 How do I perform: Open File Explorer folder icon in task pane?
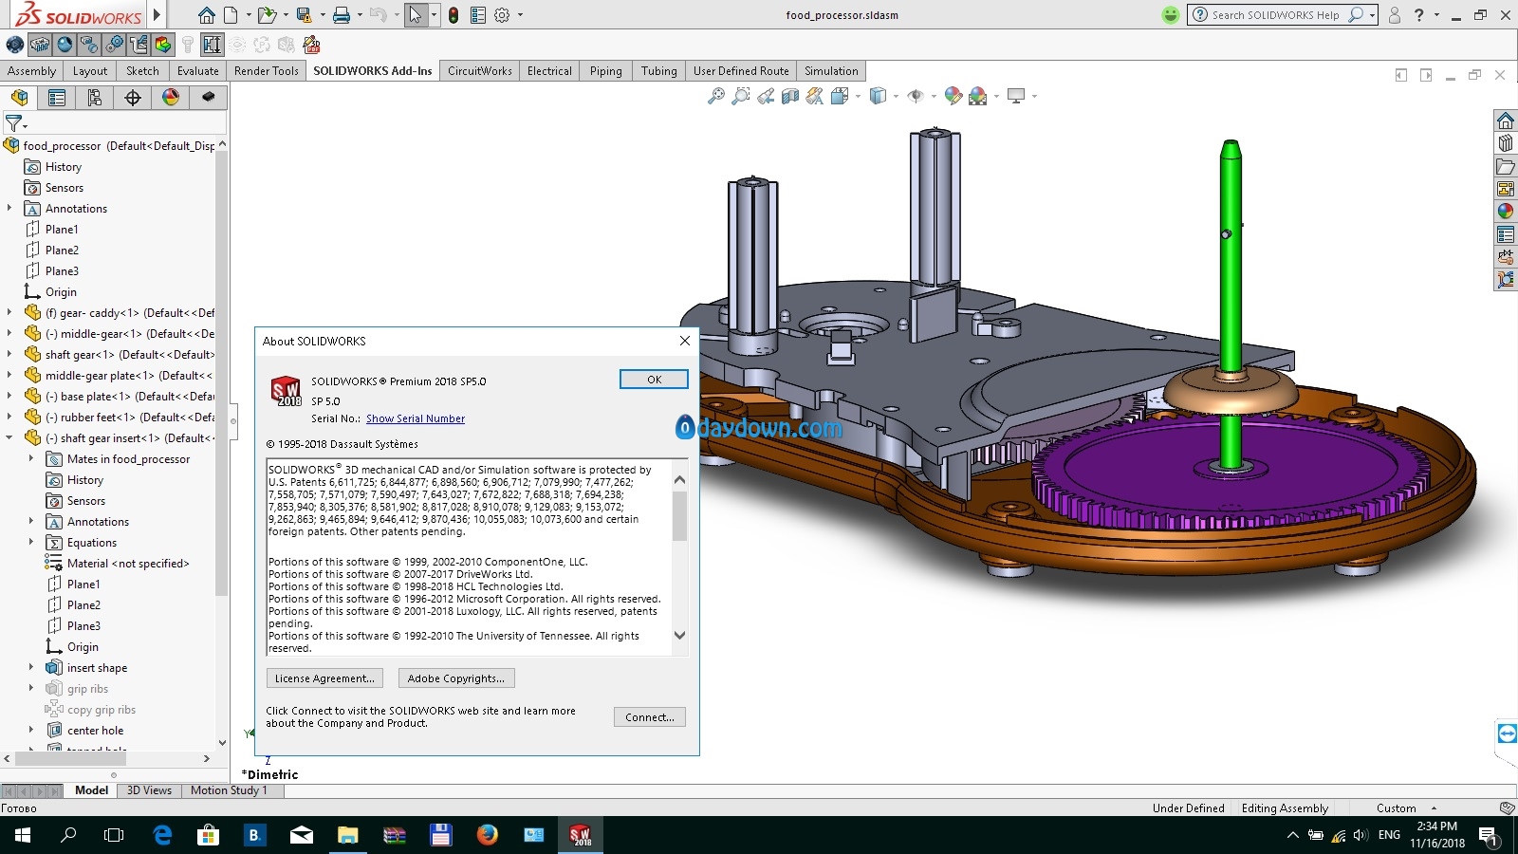[1506, 166]
